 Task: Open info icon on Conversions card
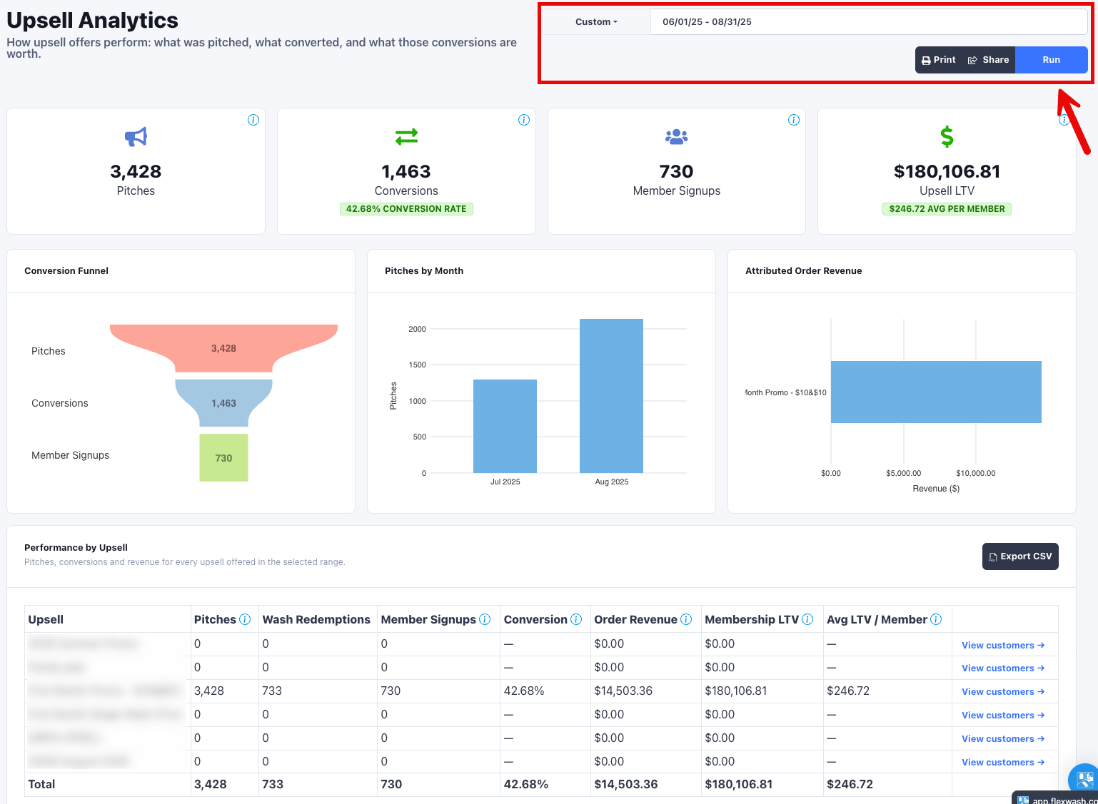click(x=524, y=120)
